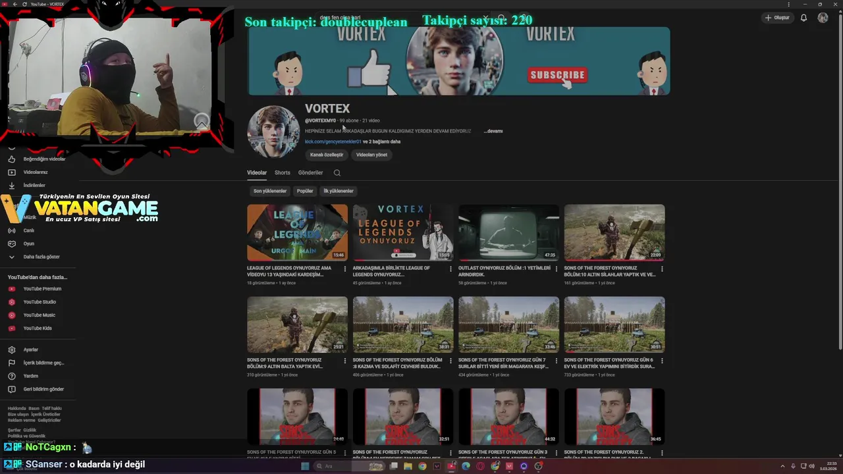Click the channel search magnifier icon

tap(337, 172)
